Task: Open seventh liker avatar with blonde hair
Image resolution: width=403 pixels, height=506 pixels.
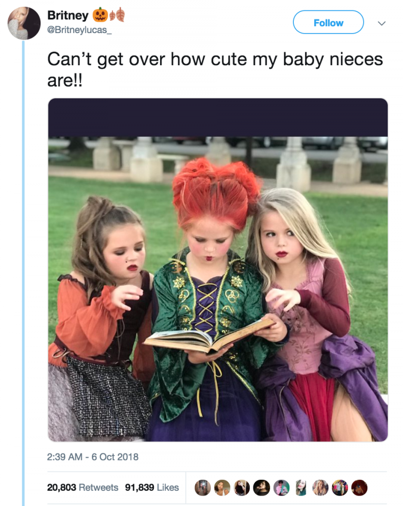Action: click(x=321, y=488)
